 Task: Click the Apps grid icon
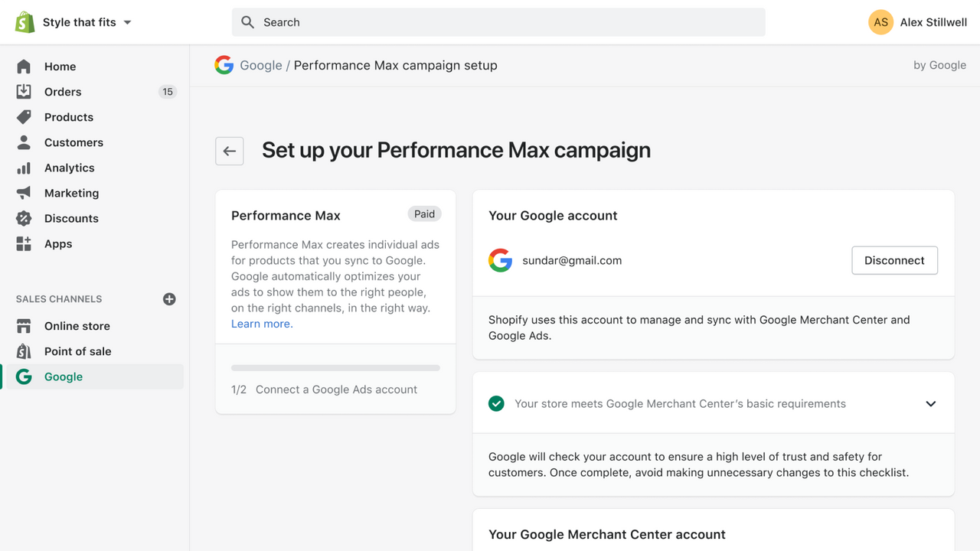tap(24, 243)
